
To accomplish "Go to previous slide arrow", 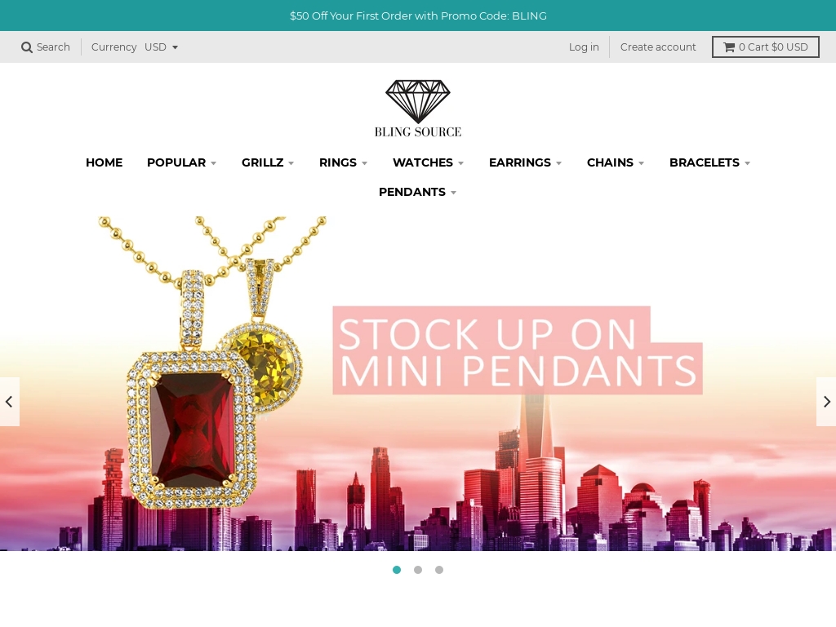I will (x=9, y=402).
